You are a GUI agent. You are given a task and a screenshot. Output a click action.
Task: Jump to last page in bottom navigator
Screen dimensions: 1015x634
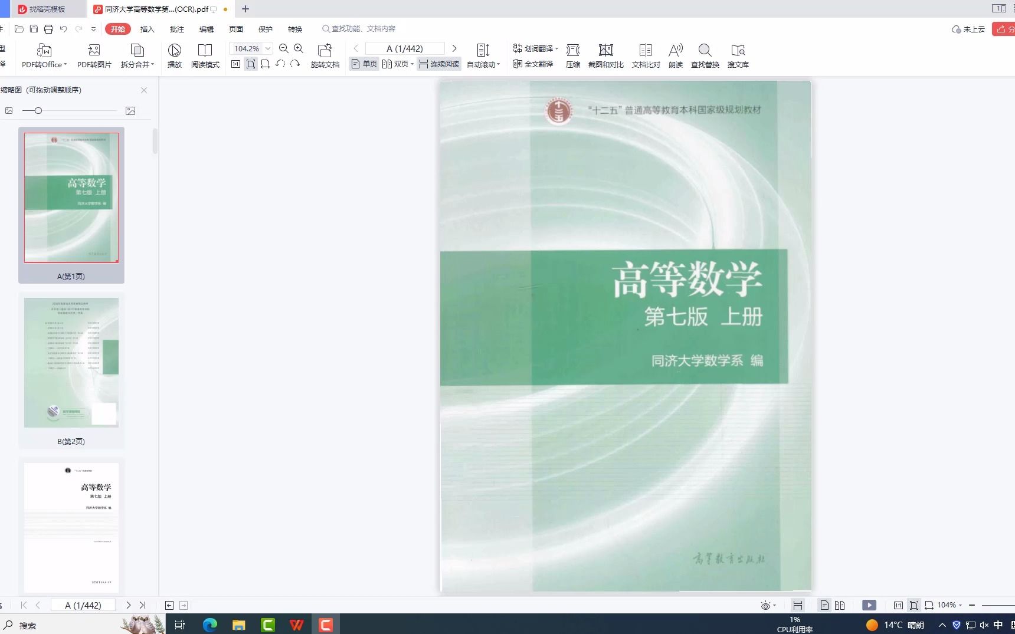[x=142, y=605]
